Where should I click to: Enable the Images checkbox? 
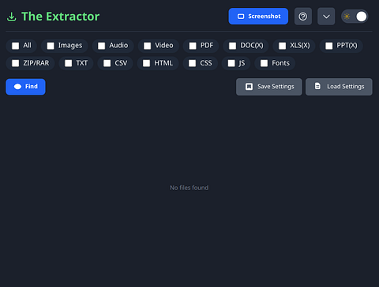[51, 46]
